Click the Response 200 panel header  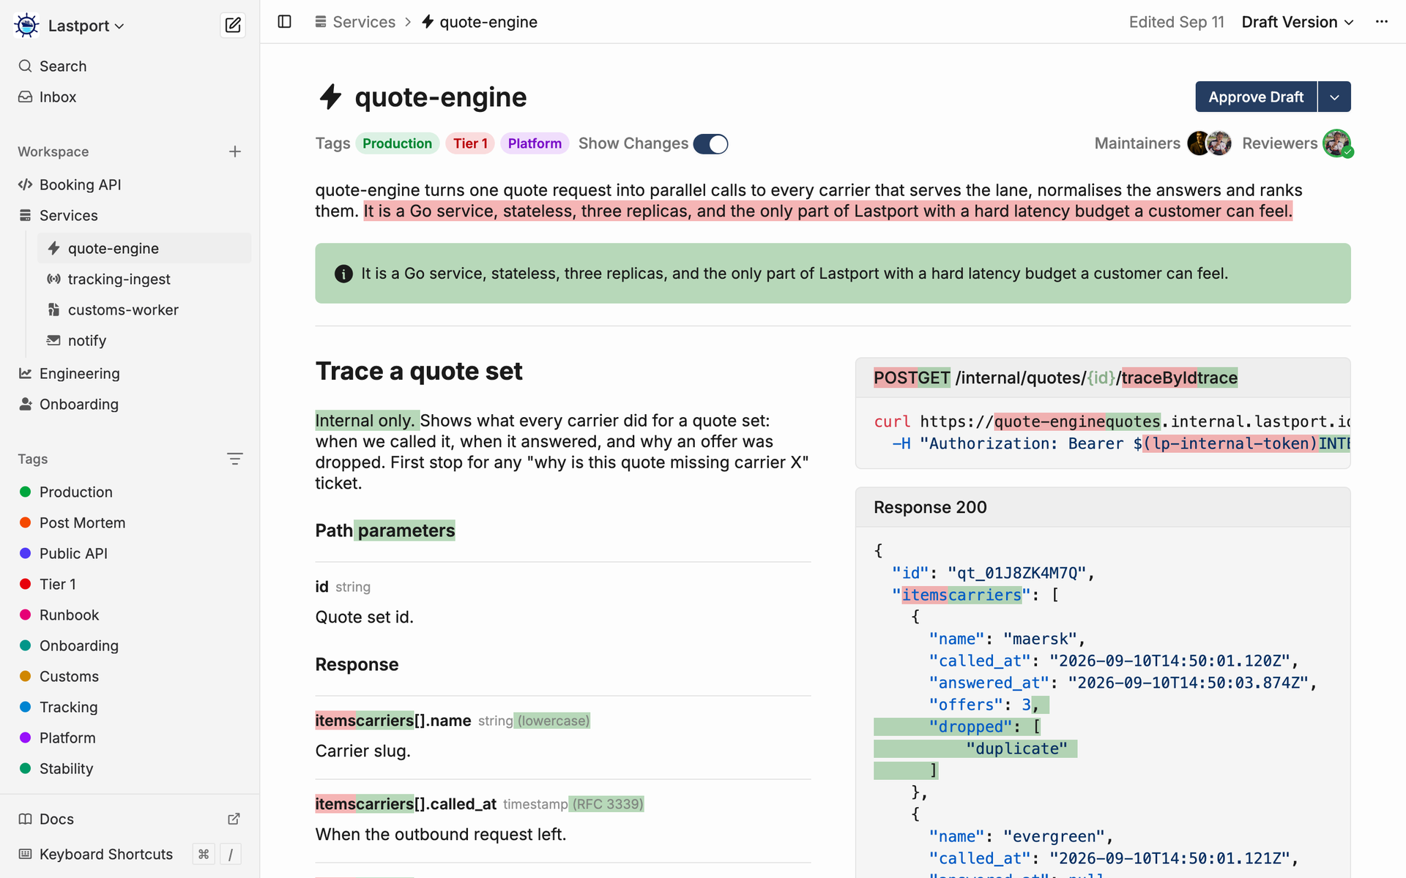1103,507
